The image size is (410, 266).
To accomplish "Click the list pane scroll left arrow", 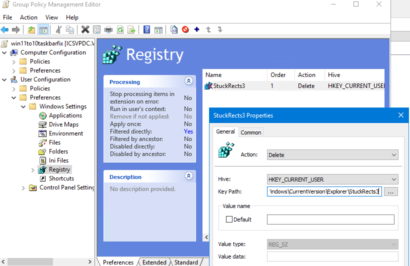I will [206, 237].
